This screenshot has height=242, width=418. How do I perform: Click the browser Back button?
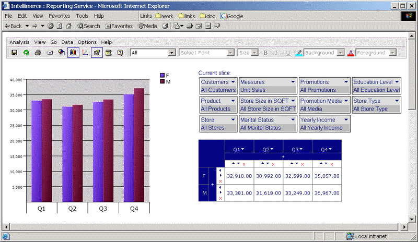14,26
